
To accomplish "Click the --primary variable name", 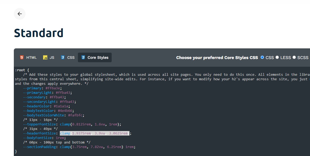I will click(32, 88).
